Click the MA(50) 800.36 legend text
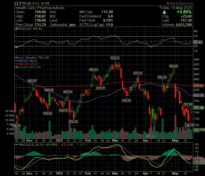 click(28, 61)
